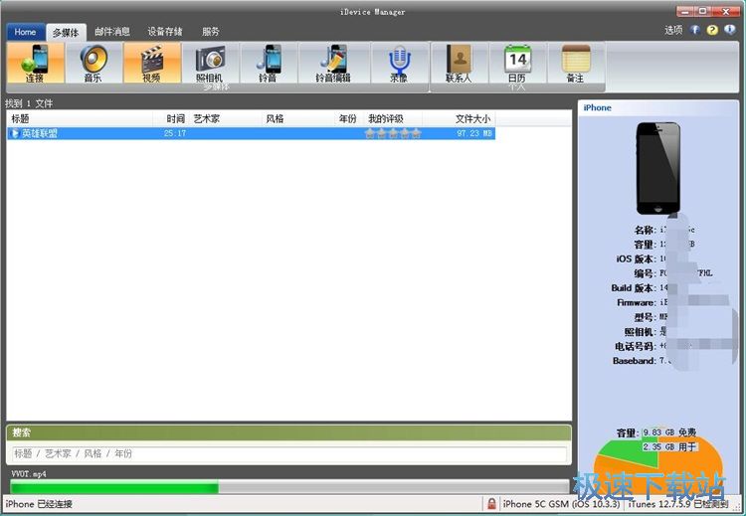Sort by the 艺术家 column header
The width and height of the screenshot is (746, 516).
[x=226, y=119]
